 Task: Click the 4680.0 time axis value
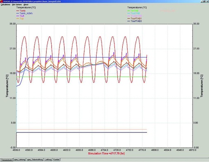pyautogui.click(x=92, y=150)
